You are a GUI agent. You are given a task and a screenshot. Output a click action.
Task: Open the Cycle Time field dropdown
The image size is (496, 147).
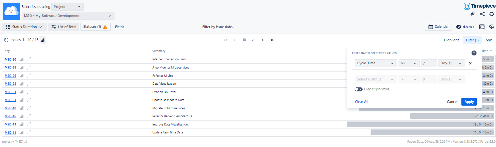point(376,63)
